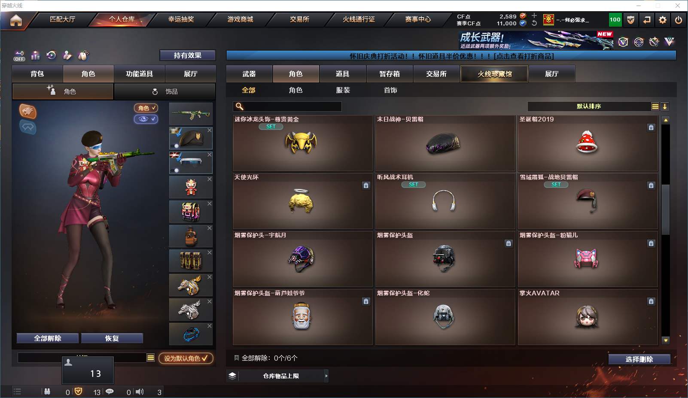Open the 游戏商城 menu tab
Screen dimensions: 688x398
pyautogui.click(x=240, y=19)
